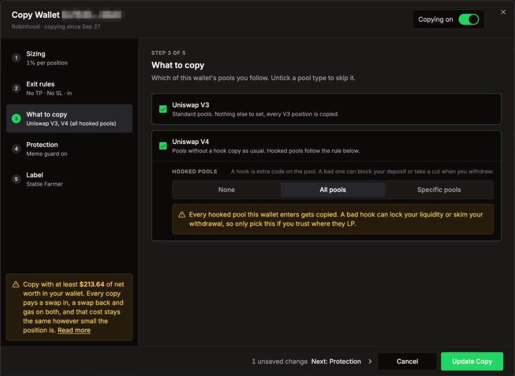The height and width of the screenshot is (376, 515).
Task: Click the step 4 number badge
Action: [16, 149]
